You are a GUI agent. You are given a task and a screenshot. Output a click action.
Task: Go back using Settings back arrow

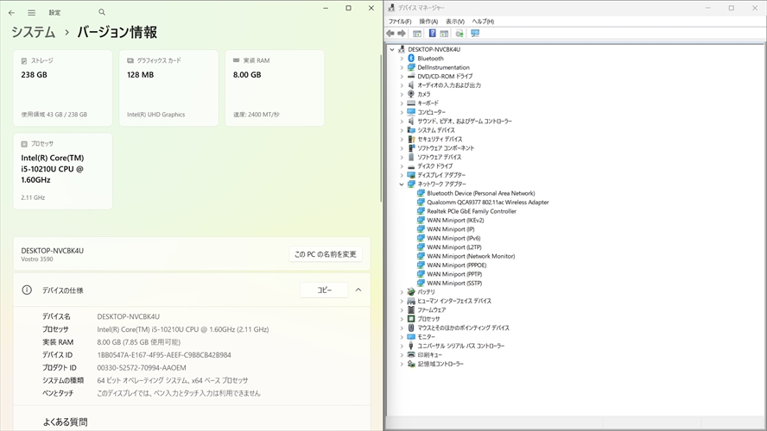pos(11,13)
